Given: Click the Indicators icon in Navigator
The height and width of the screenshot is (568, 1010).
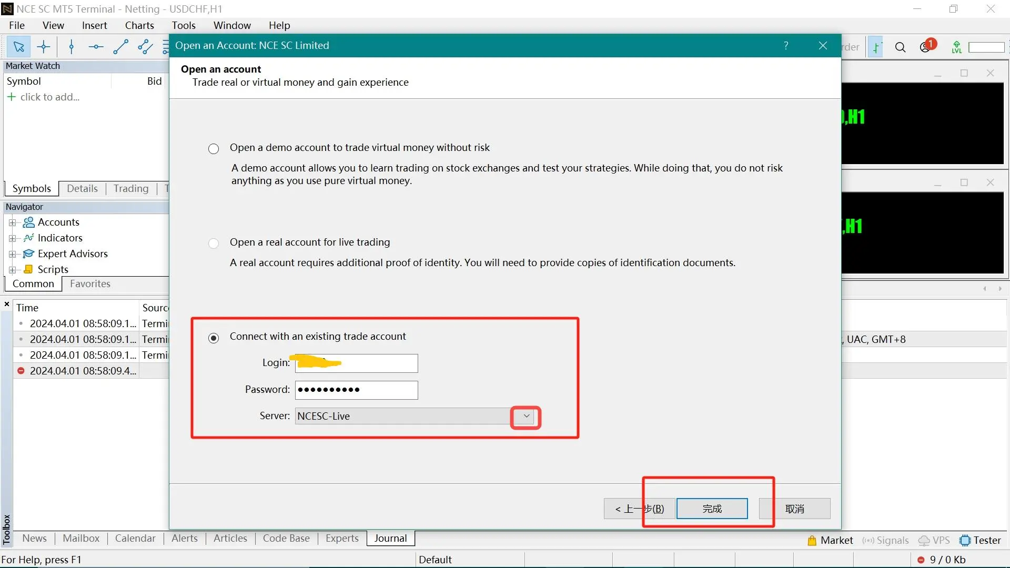Looking at the screenshot, I should coord(29,238).
